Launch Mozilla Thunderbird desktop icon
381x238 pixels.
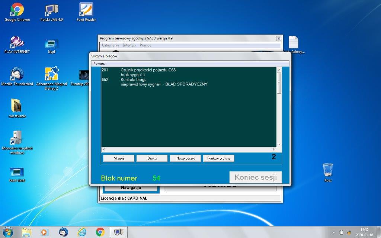(17, 74)
